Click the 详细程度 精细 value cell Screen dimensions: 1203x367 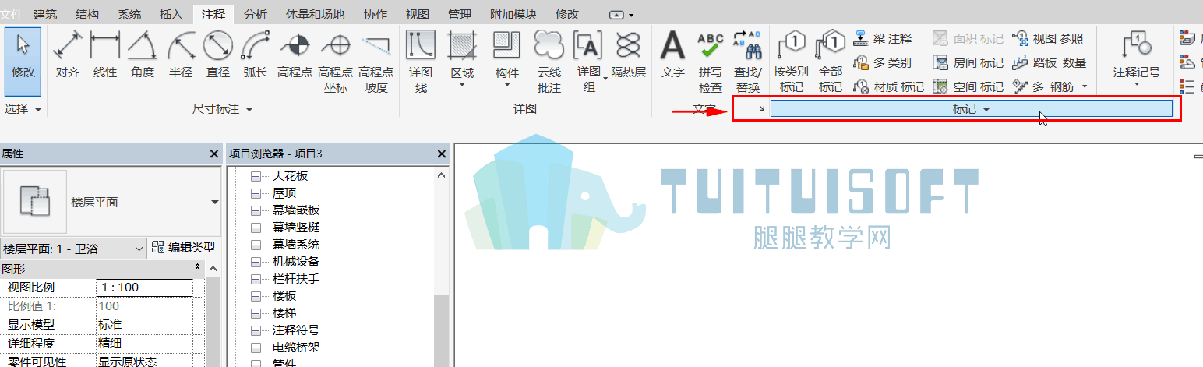point(144,344)
